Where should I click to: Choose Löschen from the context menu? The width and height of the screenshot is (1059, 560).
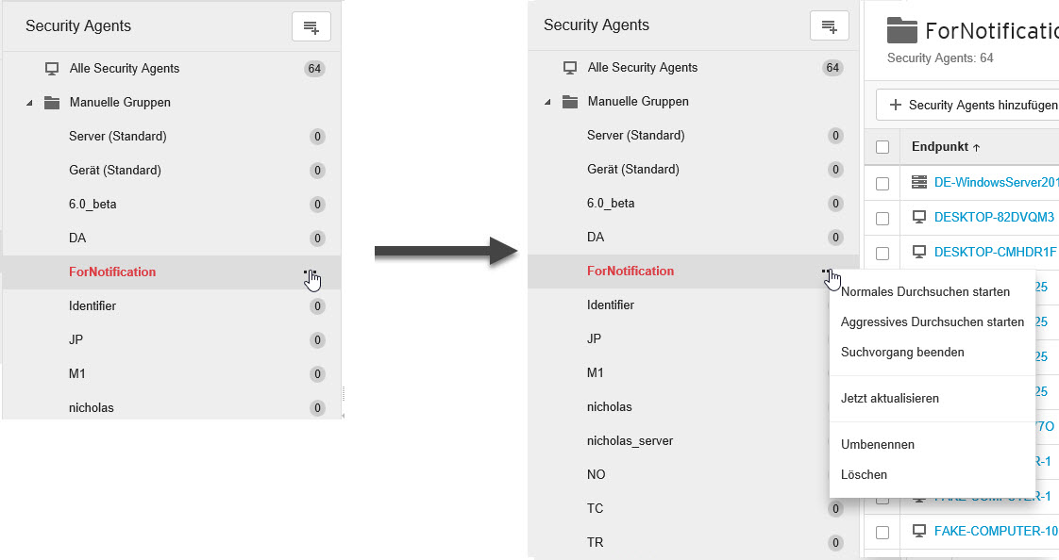[864, 474]
